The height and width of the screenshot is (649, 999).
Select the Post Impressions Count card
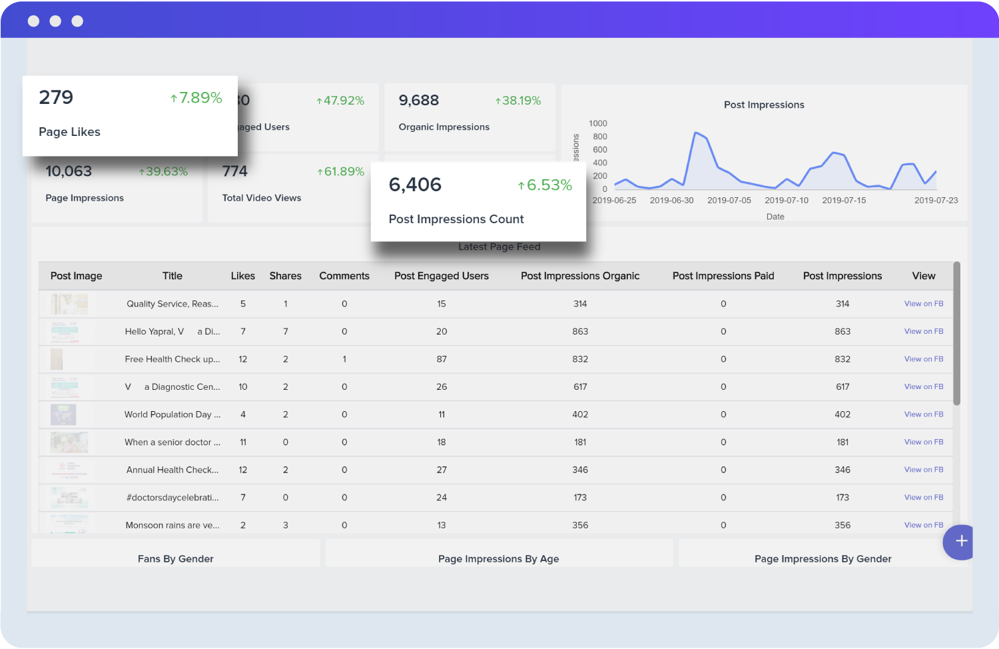[478, 201]
